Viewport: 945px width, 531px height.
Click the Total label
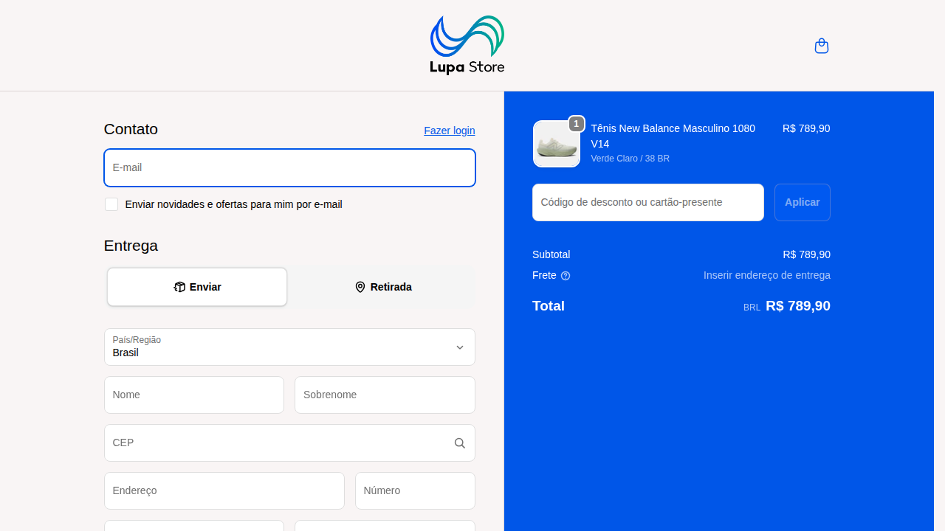click(549, 306)
